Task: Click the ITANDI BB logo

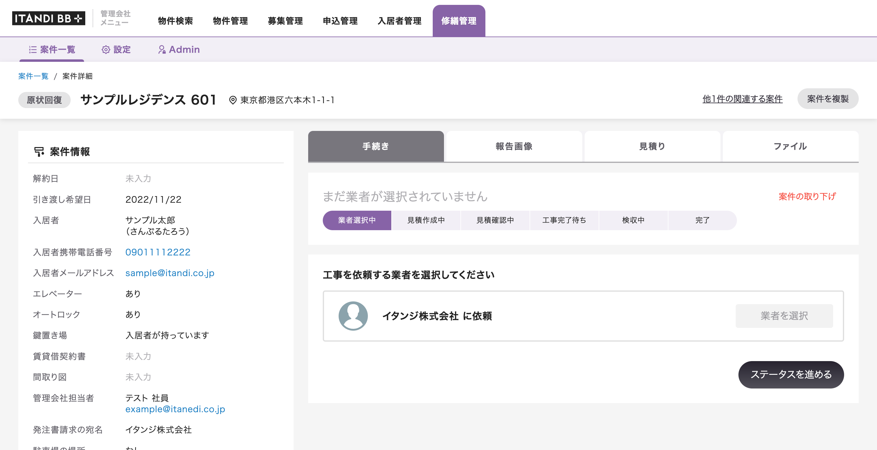Action: coord(49,18)
